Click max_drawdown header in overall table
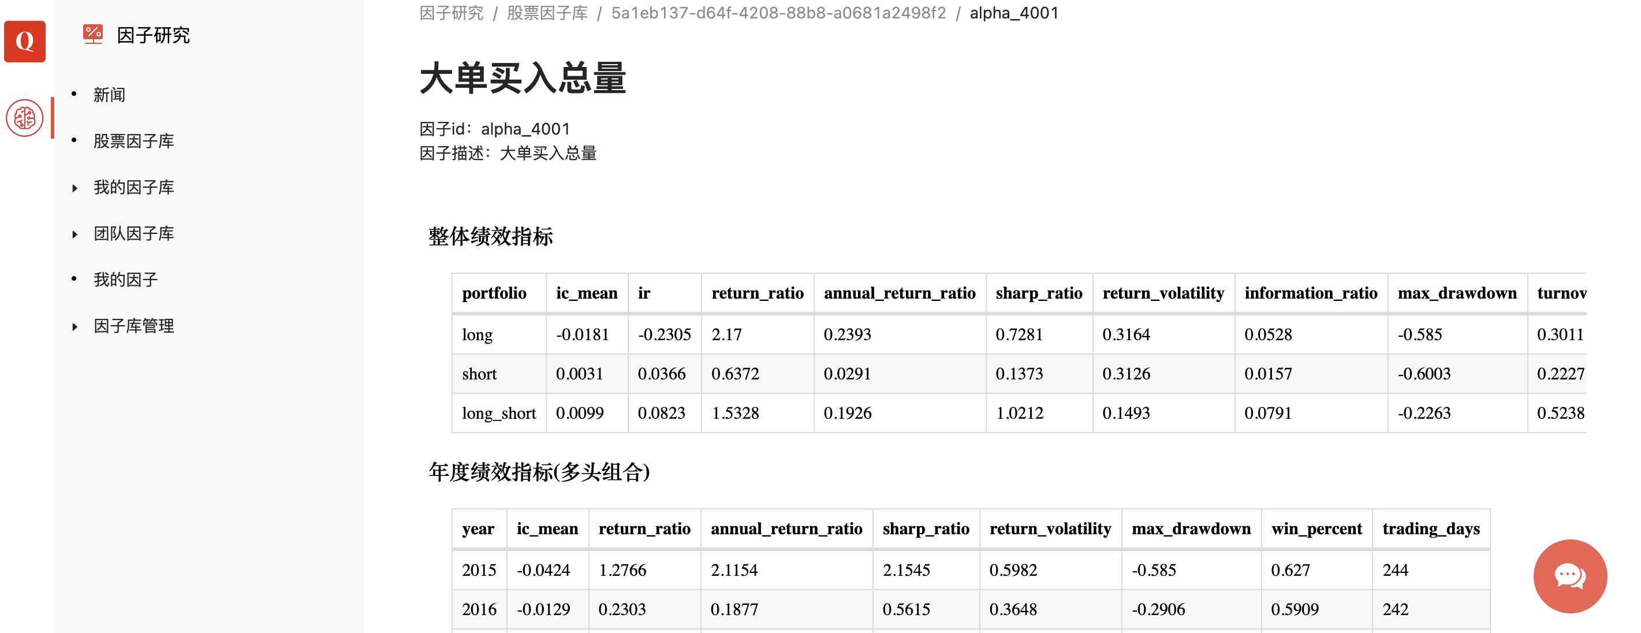The image size is (1641, 633). [1457, 293]
